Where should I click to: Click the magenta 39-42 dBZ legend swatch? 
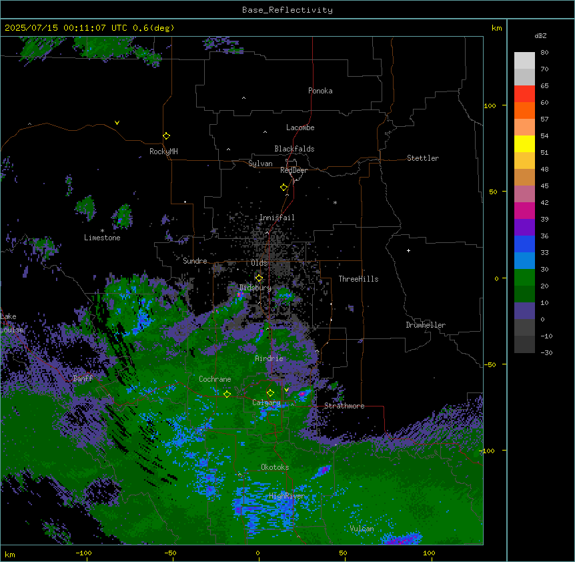point(524,210)
